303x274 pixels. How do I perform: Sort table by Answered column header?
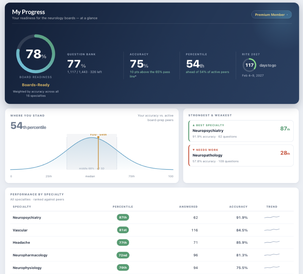point(188,207)
